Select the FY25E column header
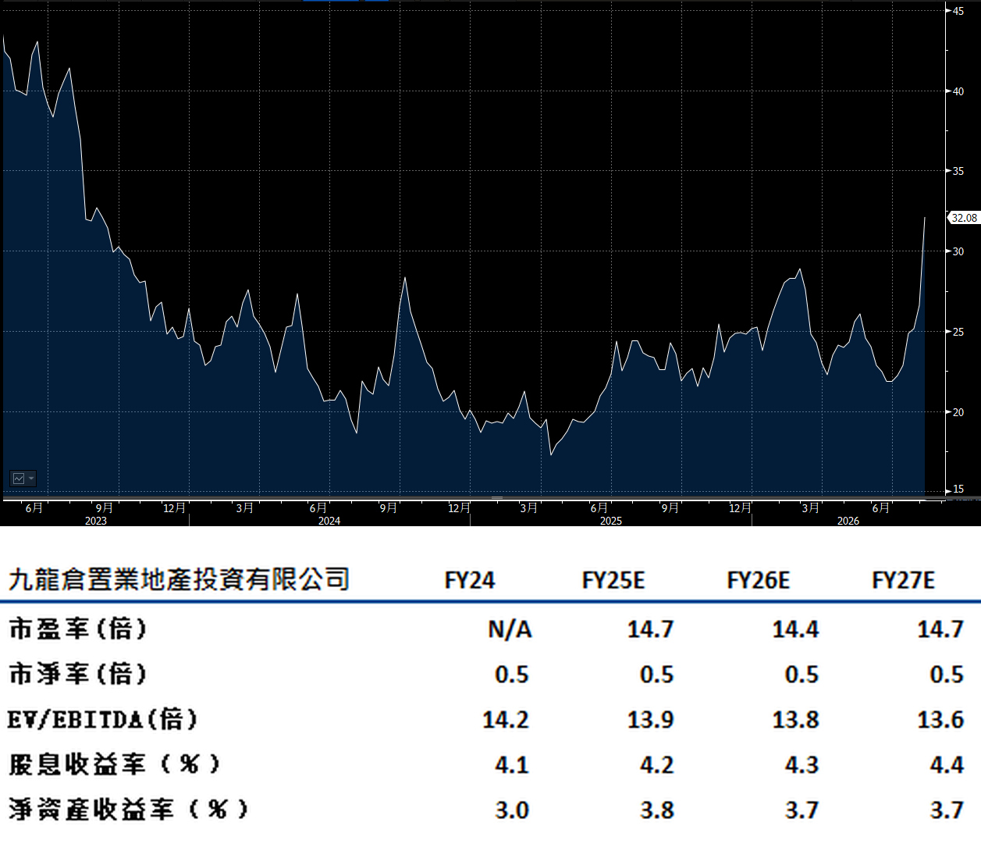 pos(613,580)
